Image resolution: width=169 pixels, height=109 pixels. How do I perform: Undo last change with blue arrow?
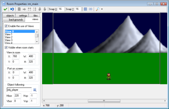click(x=12, y=9)
